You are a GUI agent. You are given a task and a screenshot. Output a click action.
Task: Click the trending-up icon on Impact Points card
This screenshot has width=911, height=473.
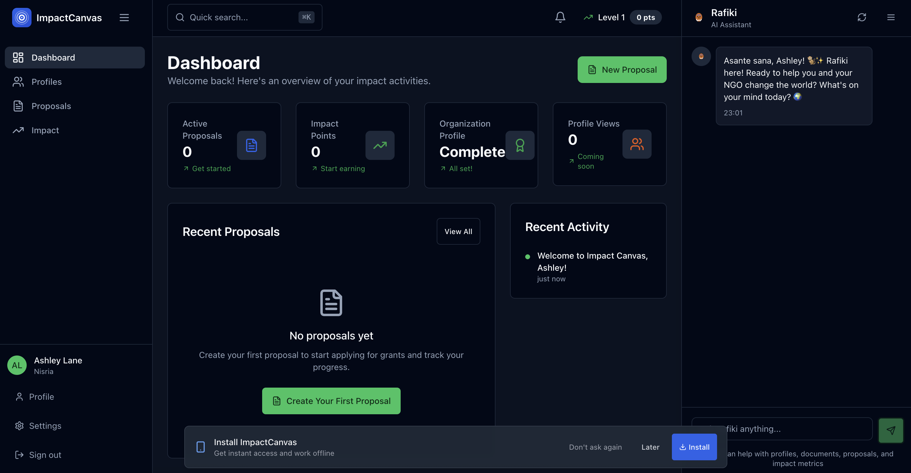coord(379,145)
